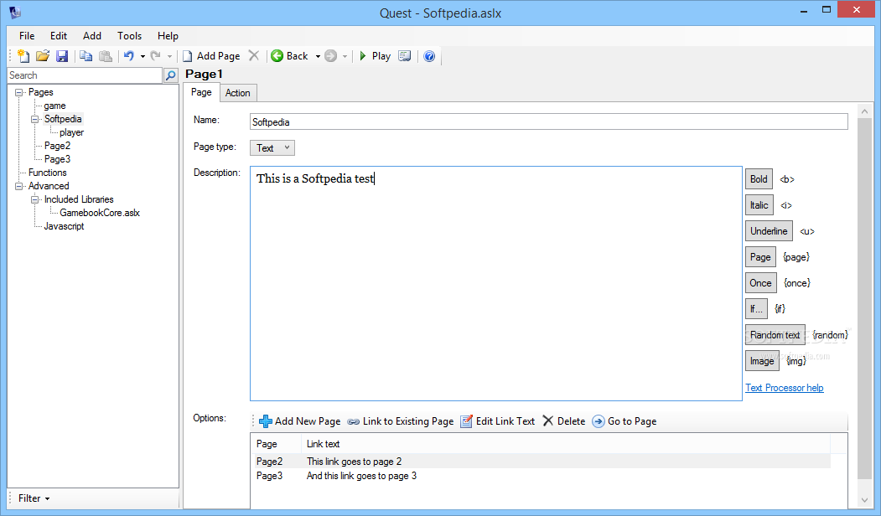Screen dimensions: 881x516
Task: Click Link to Existing Page option
Action: click(x=400, y=421)
